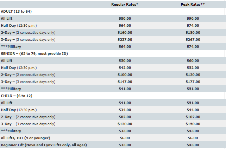
Task: Click the $90.00 adult All Lift peak rate
Action: [193, 18]
